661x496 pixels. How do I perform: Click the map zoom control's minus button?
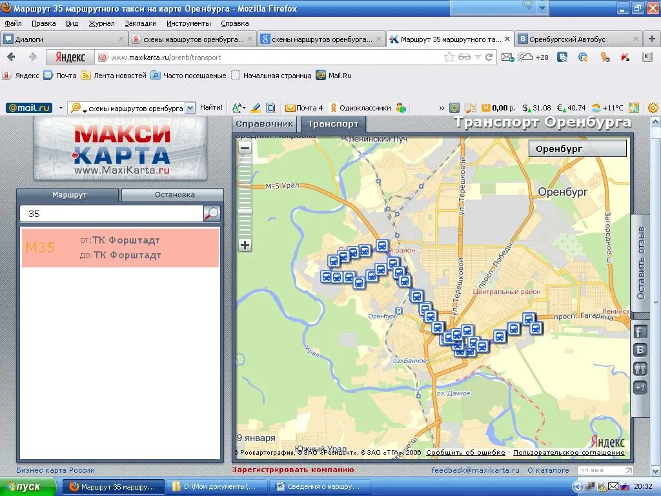click(x=245, y=148)
